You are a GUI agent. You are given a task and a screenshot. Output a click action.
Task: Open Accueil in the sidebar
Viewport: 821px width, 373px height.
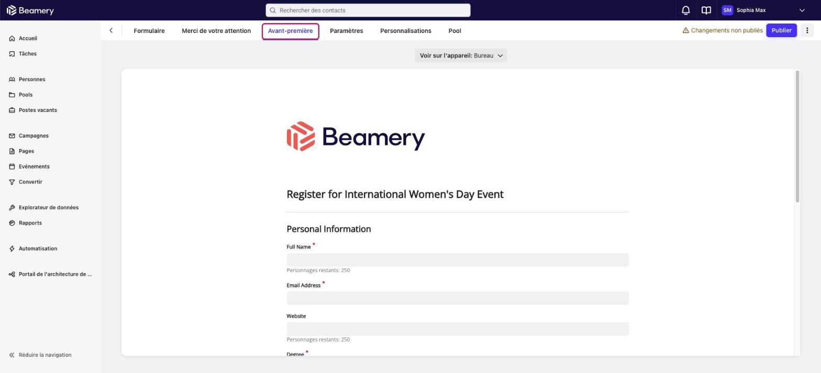(28, 39)
